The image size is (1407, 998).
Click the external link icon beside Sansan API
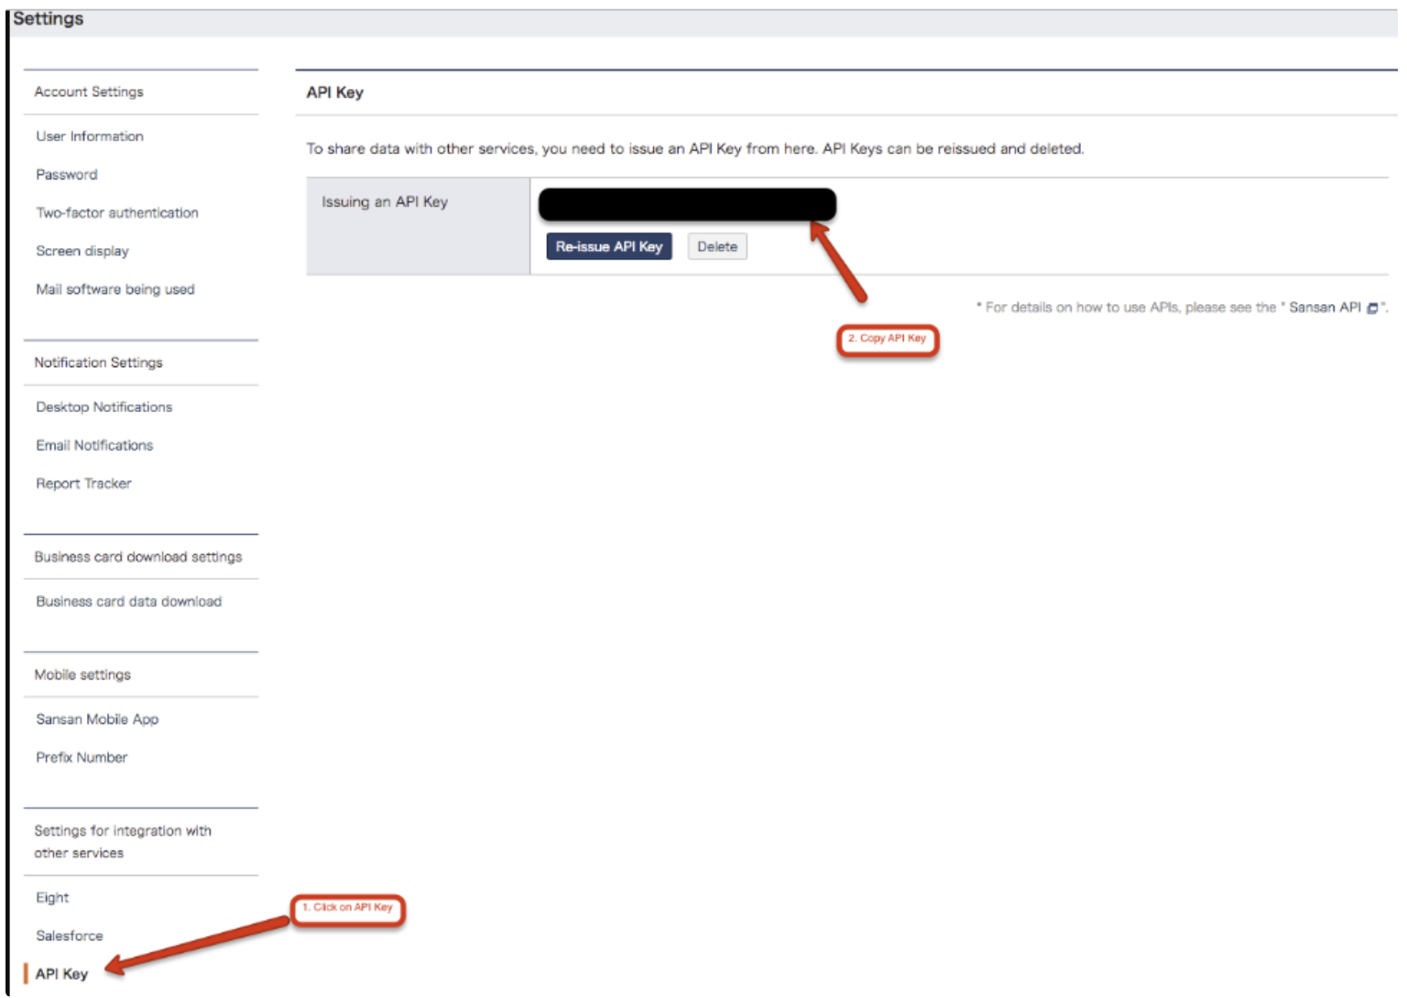pyautogui.click(x=1372, y=309)
